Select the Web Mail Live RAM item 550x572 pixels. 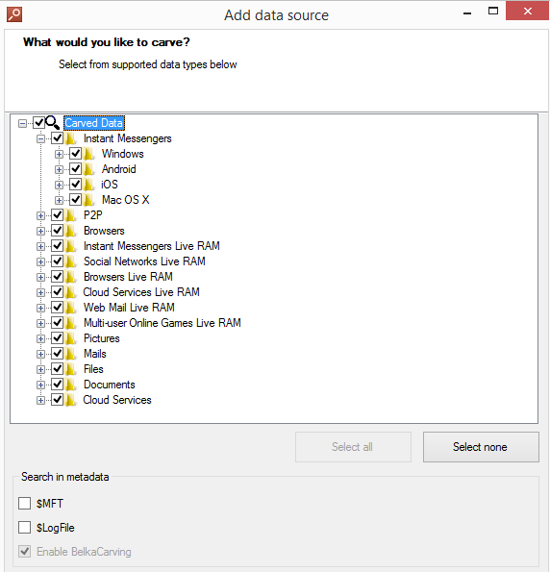[x=129, y=308]
